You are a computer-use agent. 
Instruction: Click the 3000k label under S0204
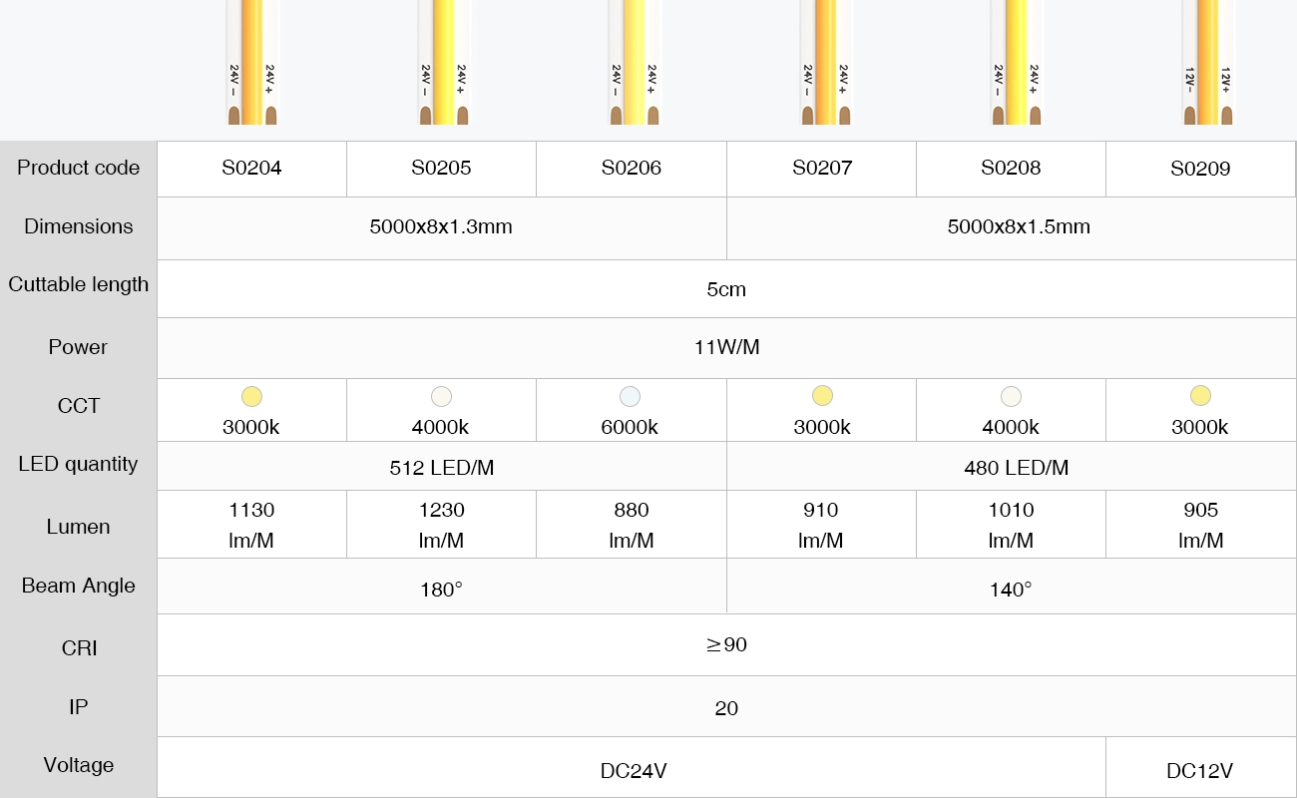point(251,428)
